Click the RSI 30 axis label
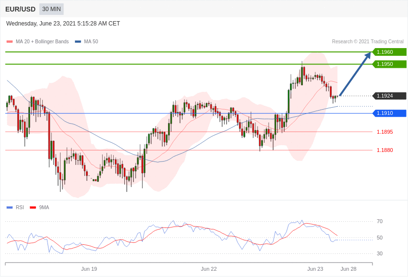 [380, 253]
